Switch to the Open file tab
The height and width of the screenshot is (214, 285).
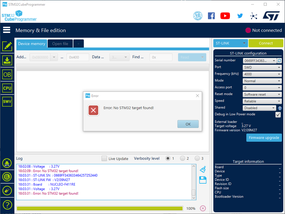click(60, 44)
